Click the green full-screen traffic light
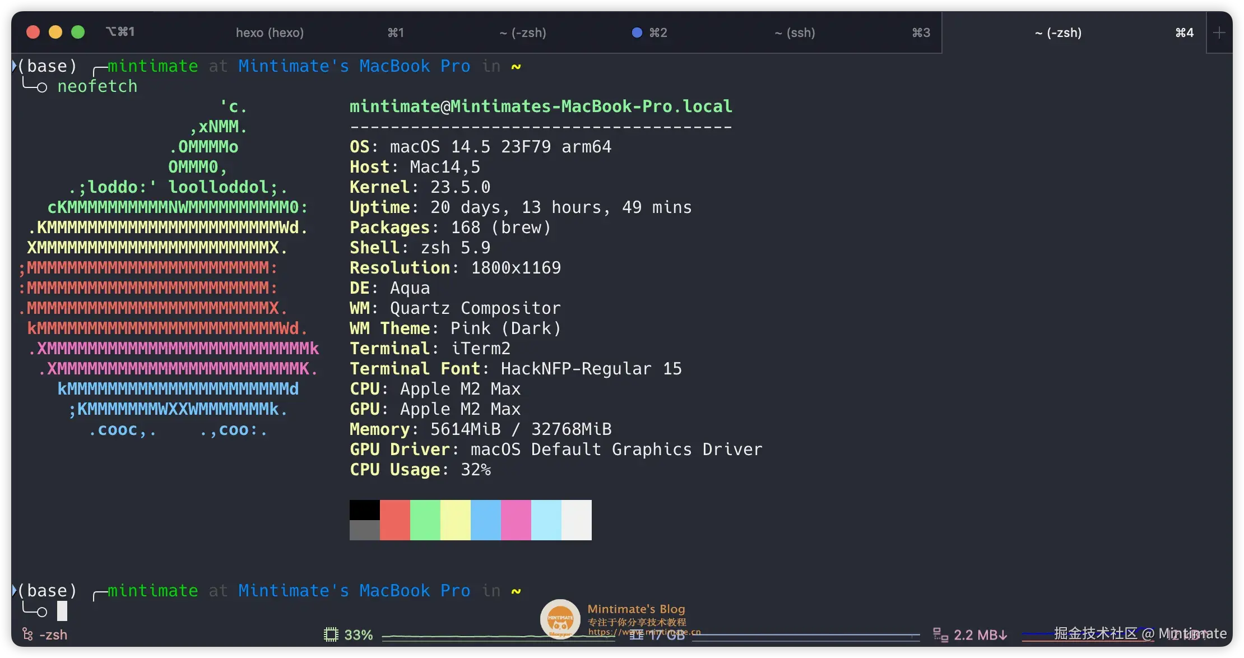This screenshot has height=658, width=1244. (x=78, y=32)
